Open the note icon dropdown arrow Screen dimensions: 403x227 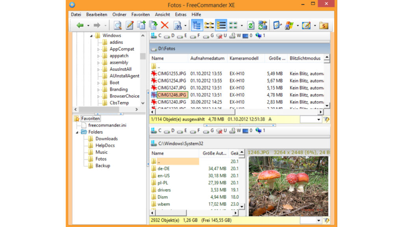point(315,26)
